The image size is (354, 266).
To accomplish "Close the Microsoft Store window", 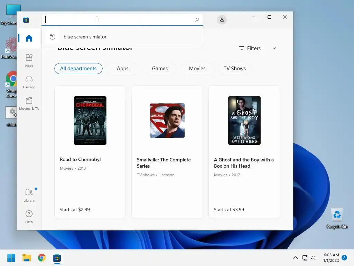I will [x=285, y=17].
